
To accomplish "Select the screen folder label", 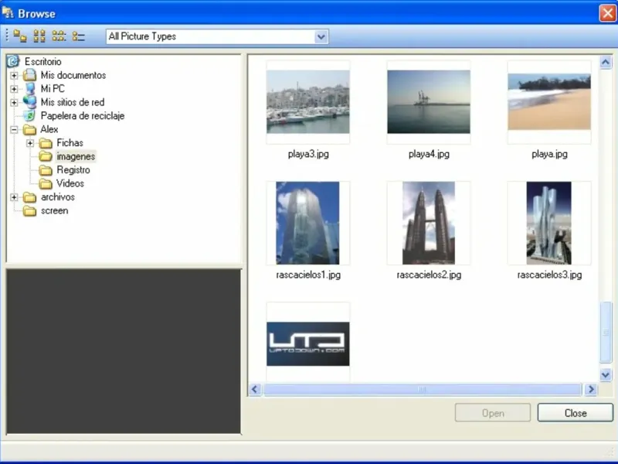I will tap(54, 210).
